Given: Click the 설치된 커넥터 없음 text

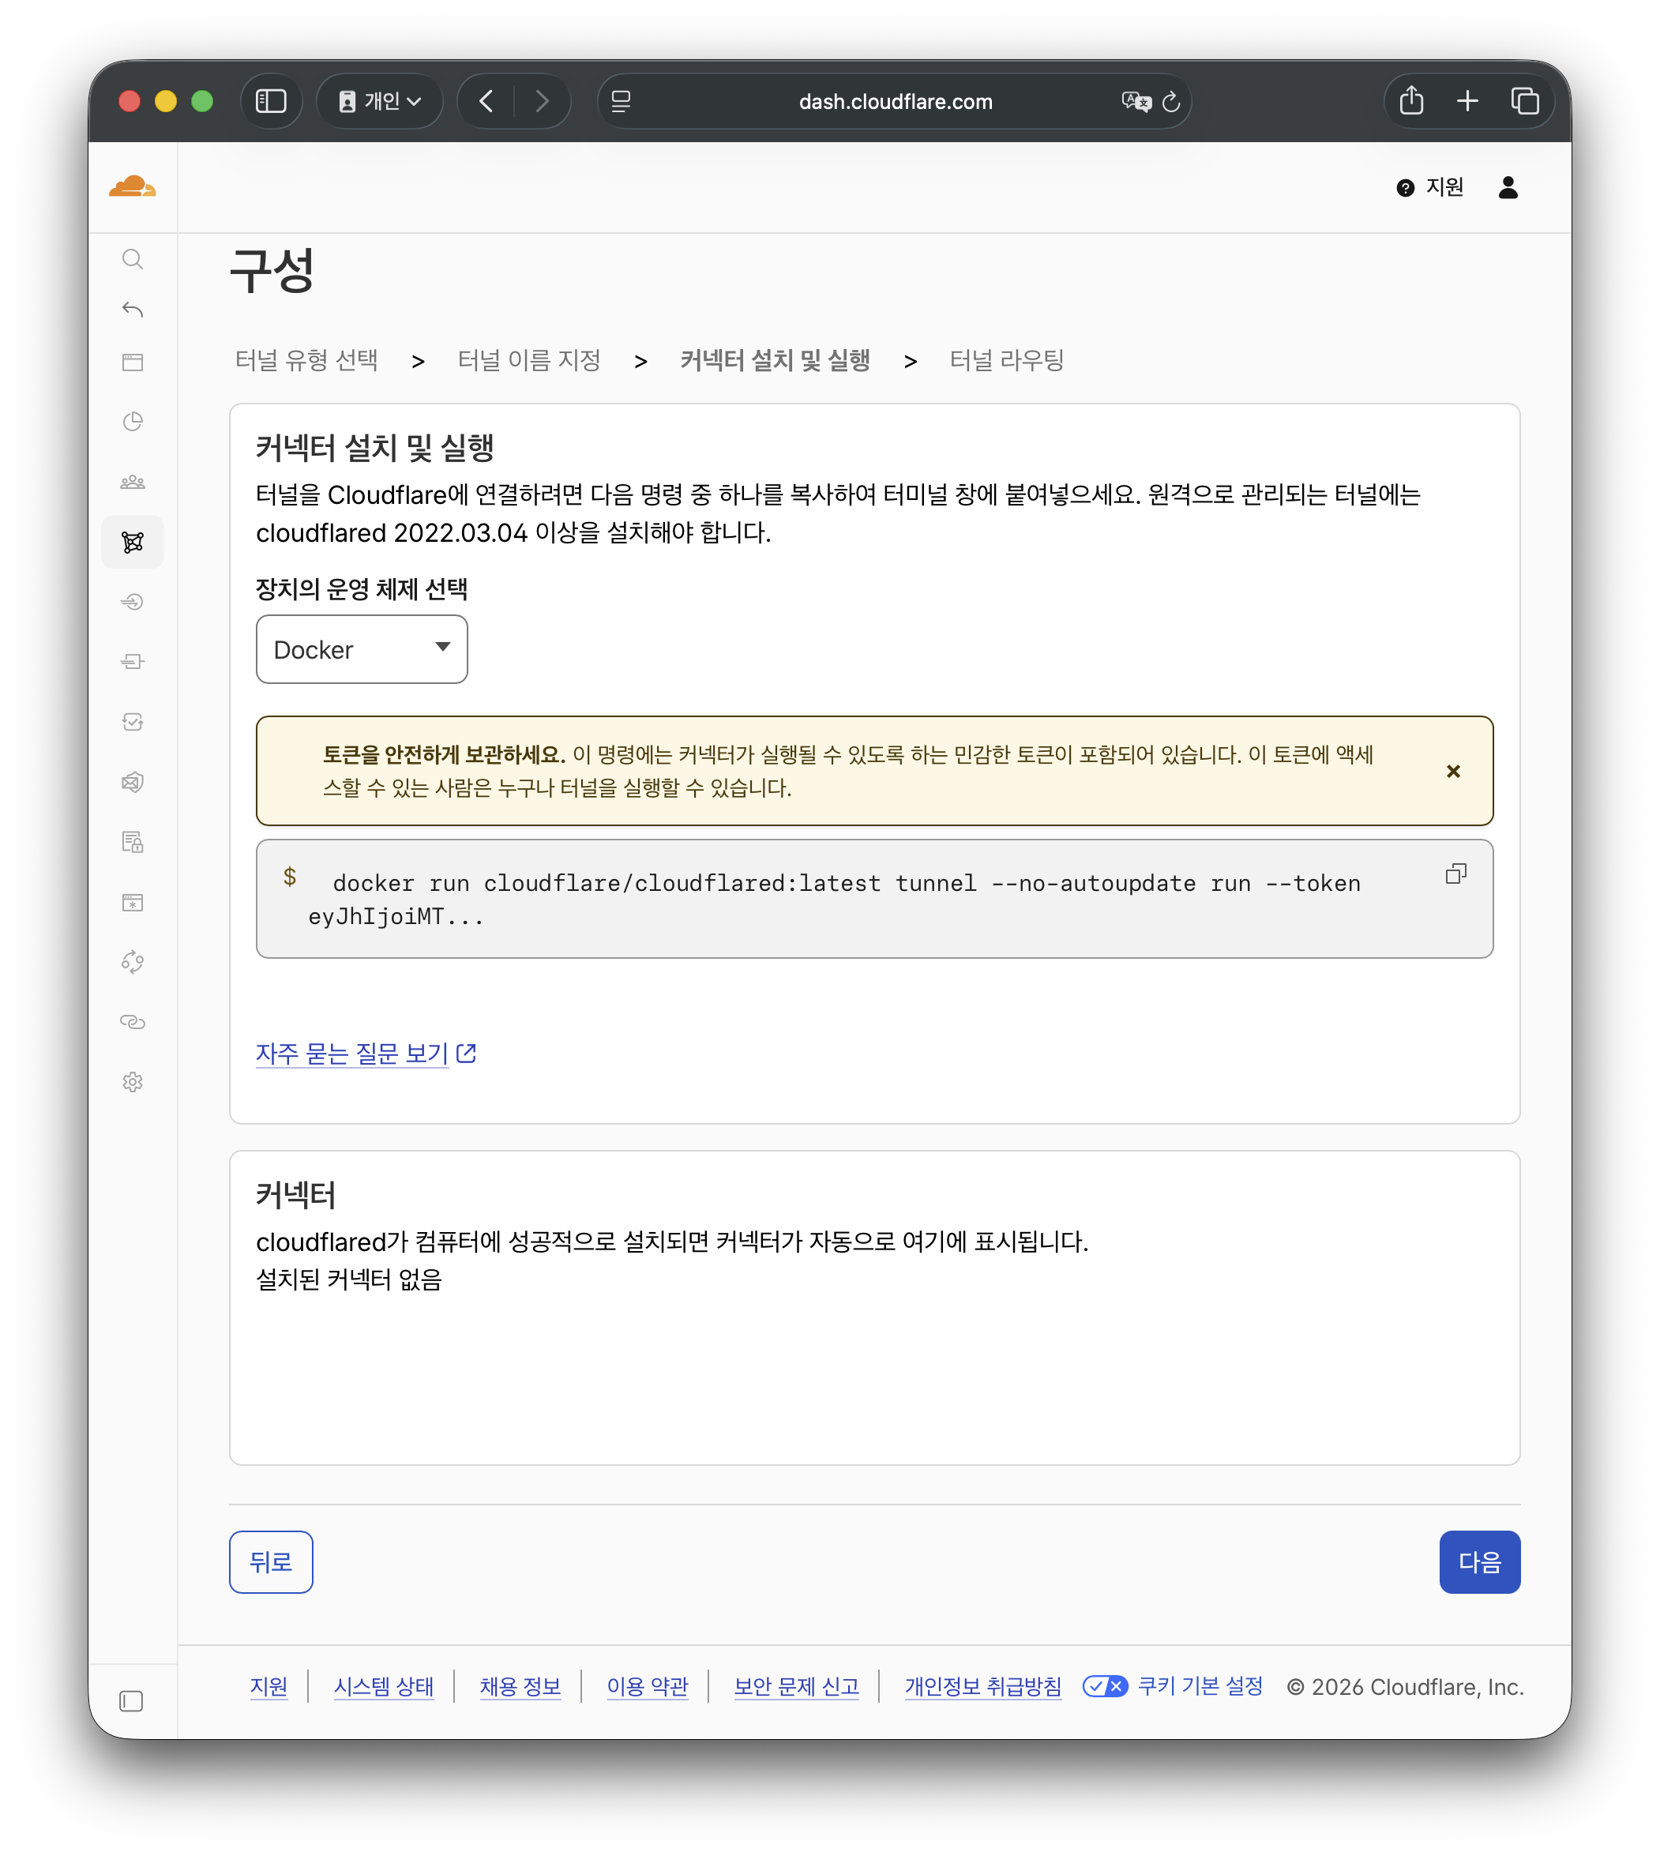Looking at the screenshot, I should [x=348, y=1279].
